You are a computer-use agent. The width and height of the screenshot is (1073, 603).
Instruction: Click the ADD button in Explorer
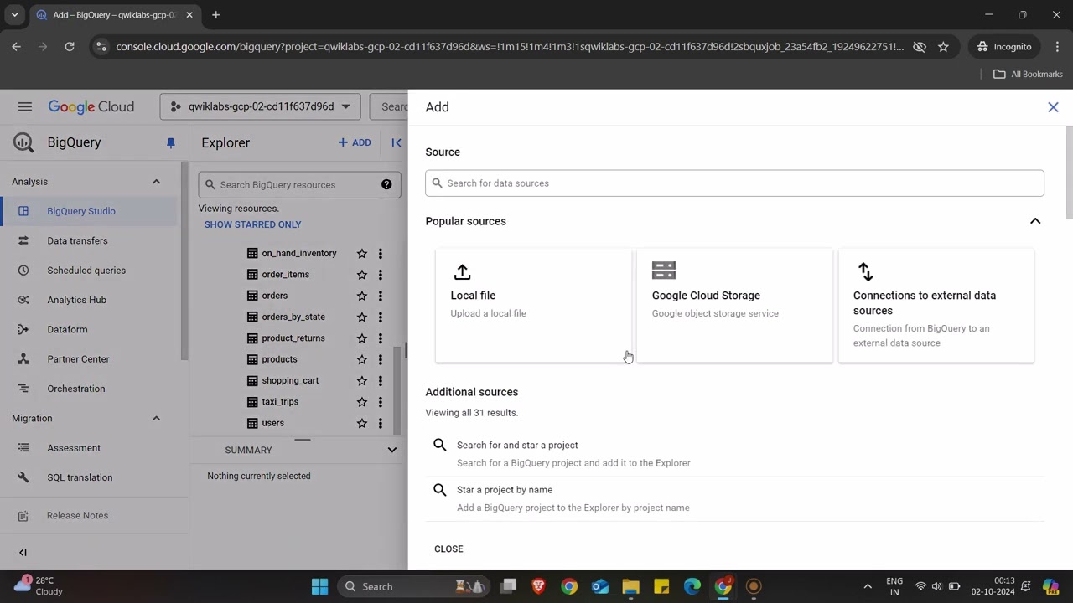[x=355, y=143]
